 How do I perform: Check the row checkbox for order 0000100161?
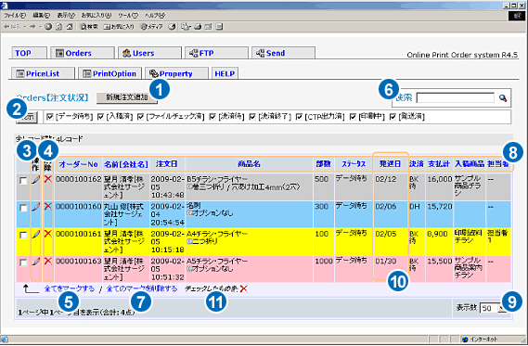[x=23, y=236]
